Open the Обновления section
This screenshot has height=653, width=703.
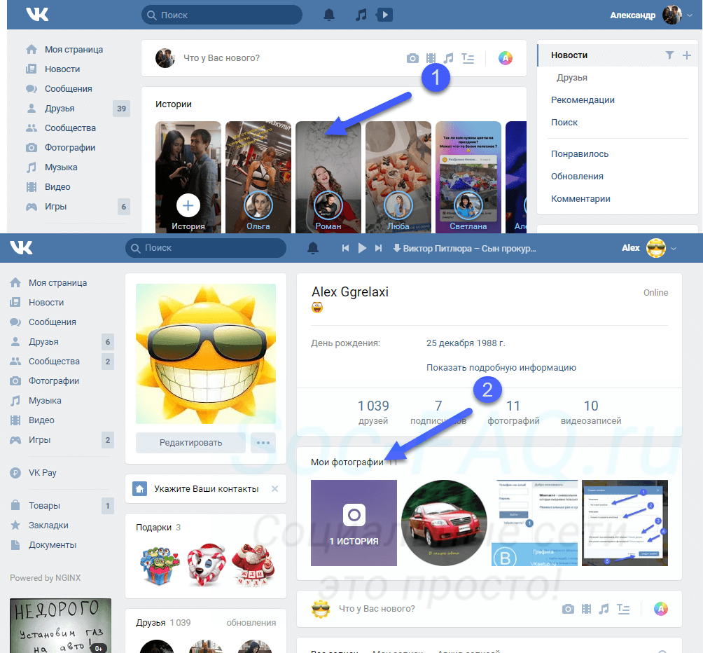pos(577,177)
